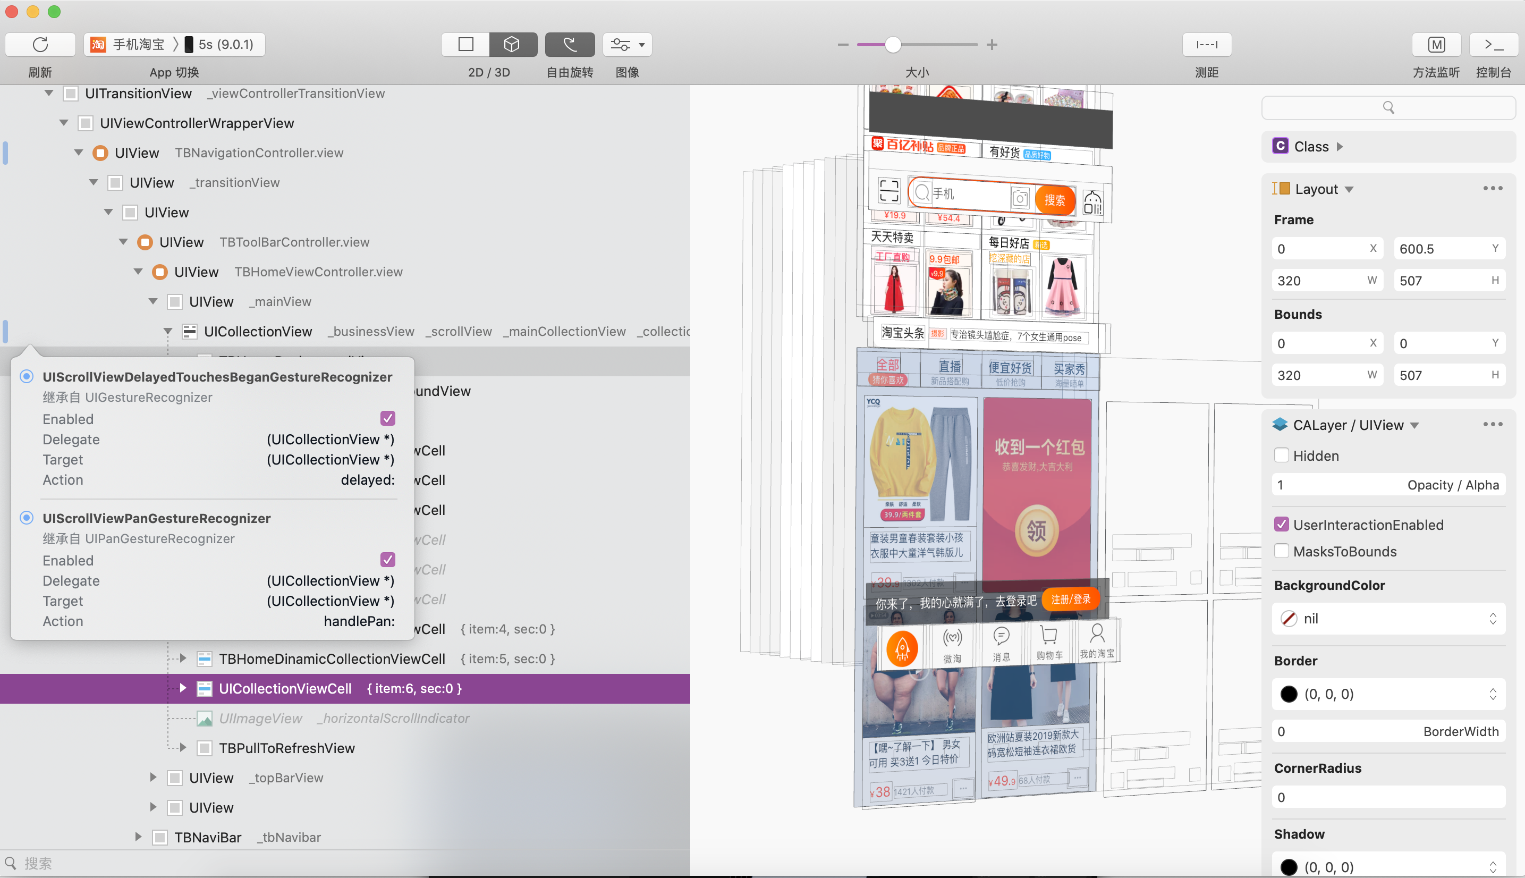This screenshot has height=878, width=1525.
Task: Enable the MasksToBounds checkbox
Action: point(1282,551)
